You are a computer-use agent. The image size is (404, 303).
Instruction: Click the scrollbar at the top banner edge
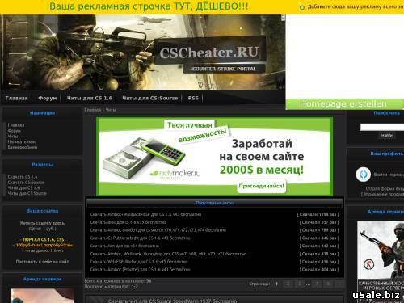(x=283, y=17)
